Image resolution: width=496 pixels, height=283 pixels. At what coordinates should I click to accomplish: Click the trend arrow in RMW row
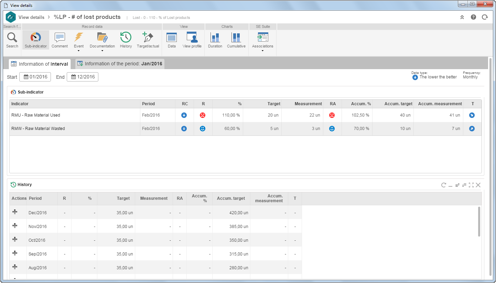[x=472, y=129]
